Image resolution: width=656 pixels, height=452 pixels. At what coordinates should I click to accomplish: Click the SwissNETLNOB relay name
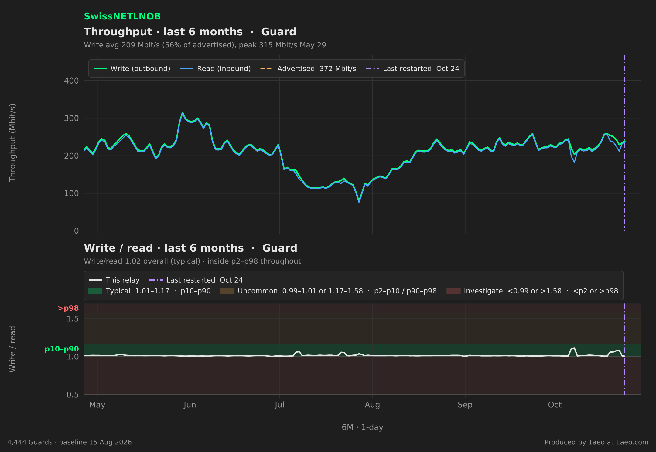click(x=122, y=16)
